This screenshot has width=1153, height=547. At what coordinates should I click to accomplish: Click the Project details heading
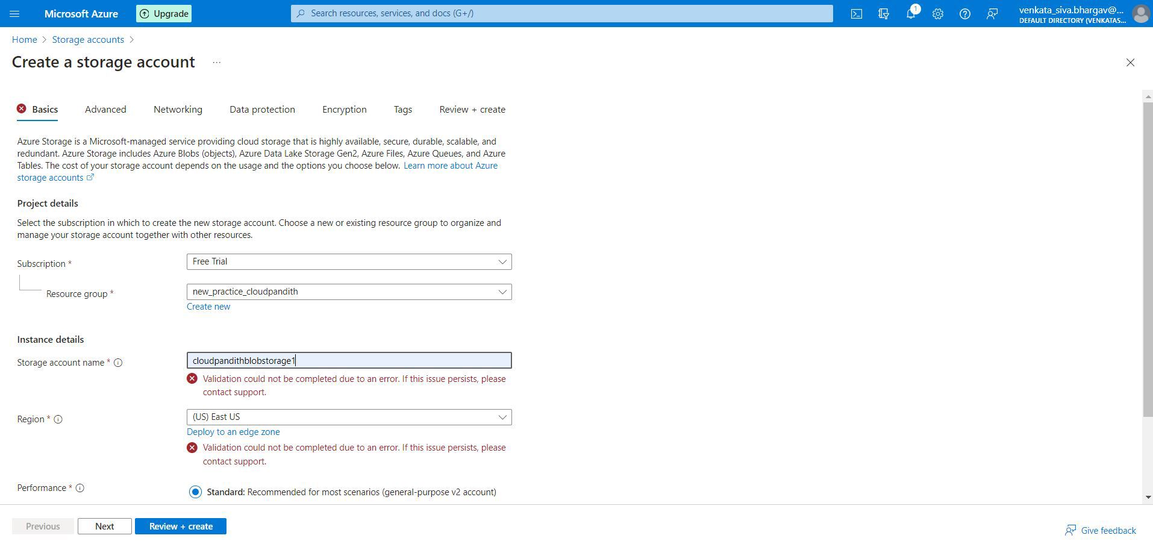click(48, 204)
